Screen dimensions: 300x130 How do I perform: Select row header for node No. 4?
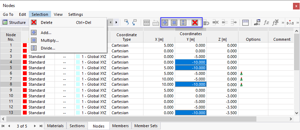tap(11, 62)
